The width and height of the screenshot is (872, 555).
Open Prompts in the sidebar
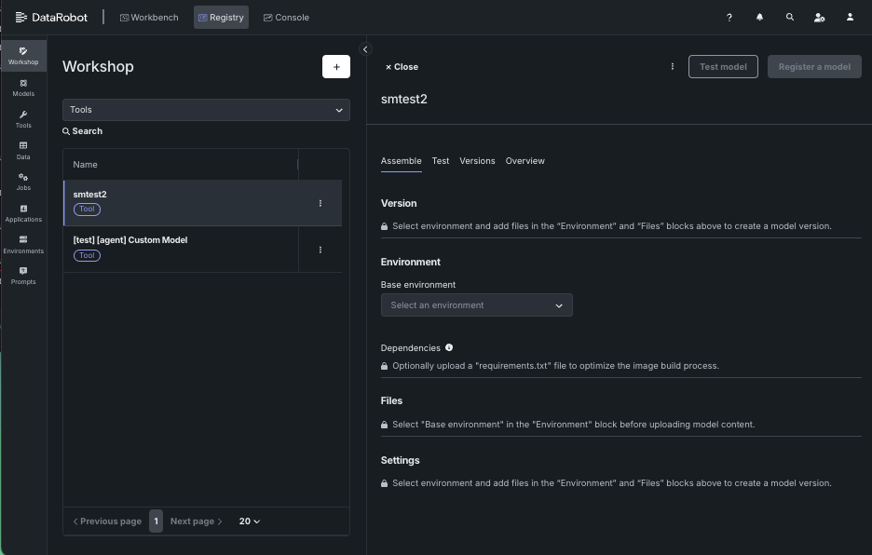pos(23,276)
